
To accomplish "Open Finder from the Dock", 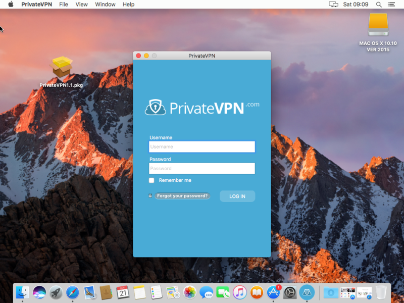I will pyautogui.click(x=22, y=292).
